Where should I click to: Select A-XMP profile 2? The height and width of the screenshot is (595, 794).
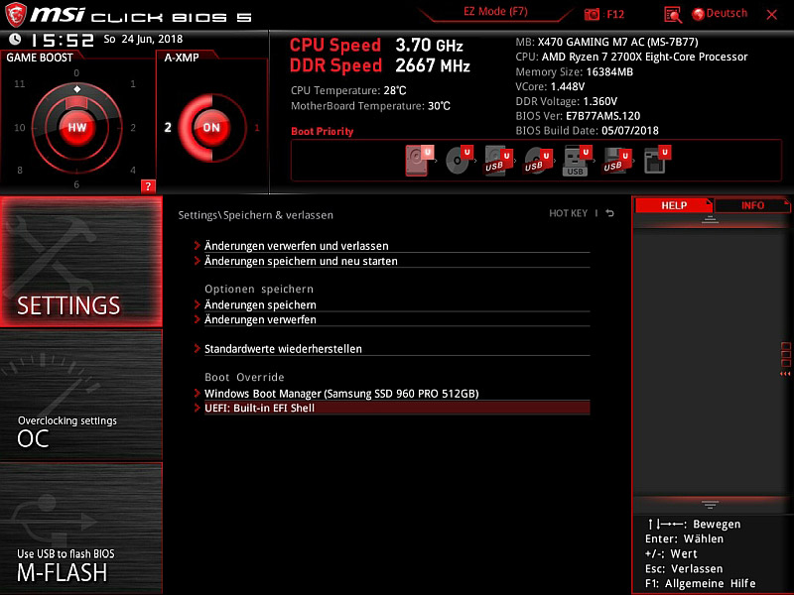[168, 128]
